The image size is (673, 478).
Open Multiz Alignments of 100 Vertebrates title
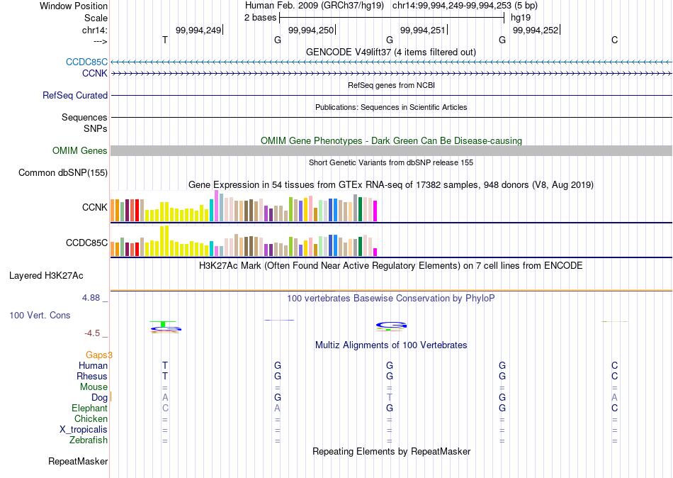391,345
